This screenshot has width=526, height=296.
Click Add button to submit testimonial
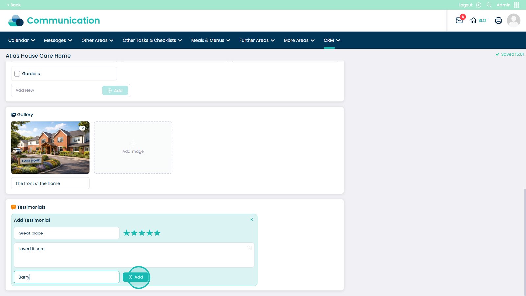click(x=135, y=277)
